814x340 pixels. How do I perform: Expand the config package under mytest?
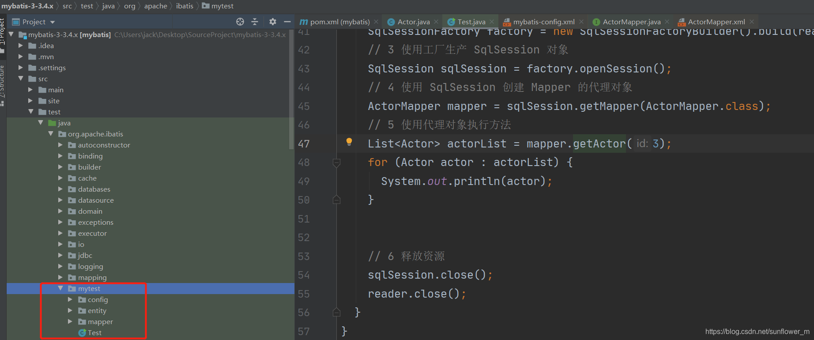(70, 299)
